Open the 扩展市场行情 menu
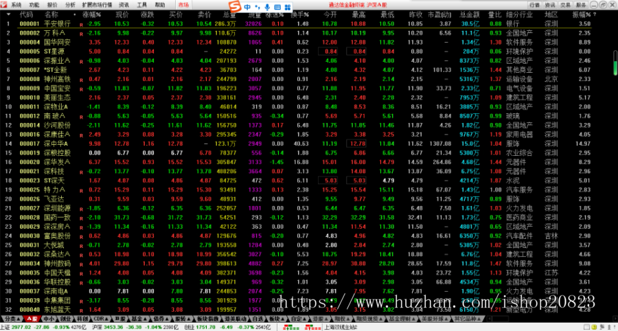Viewport: 618px width, 331px height. click(x=97, y=5)
